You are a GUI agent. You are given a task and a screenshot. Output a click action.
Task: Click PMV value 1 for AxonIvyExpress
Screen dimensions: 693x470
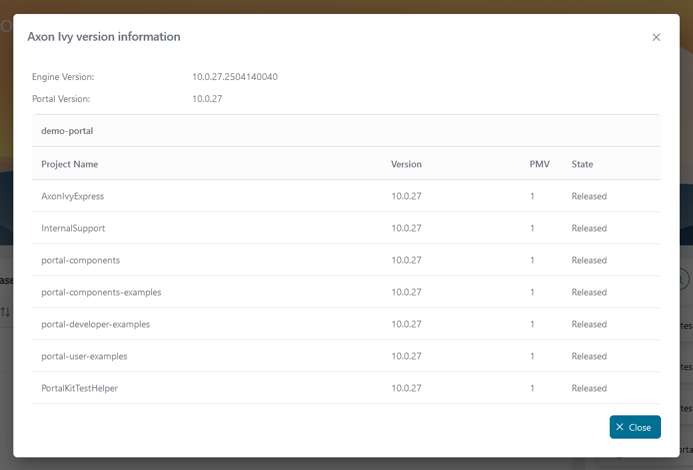(x=532, y=196)
